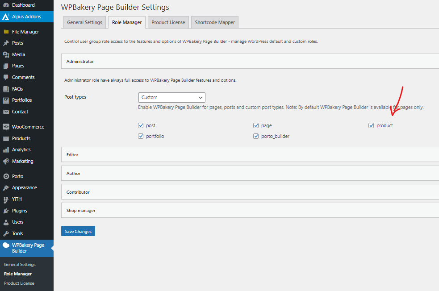Toggle the product post type checkbox

371,125
